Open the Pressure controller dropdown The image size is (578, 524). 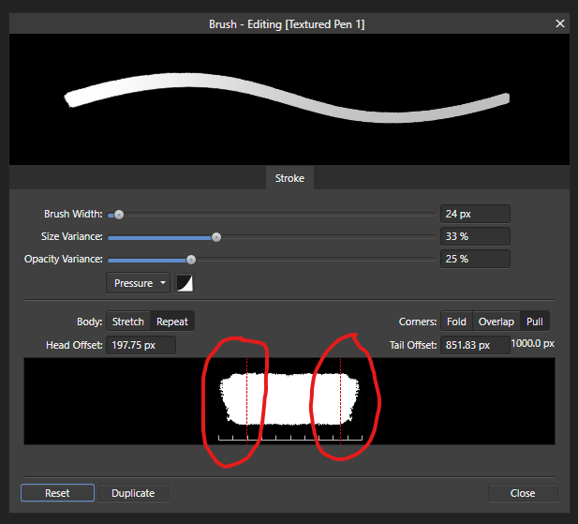pyautogui.click(x=139, y=283)
